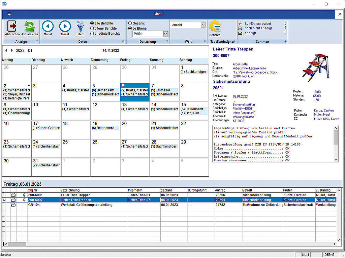Refresh data with the Aktualisieren icon
Screen dimensions: 345x258
(30, 26)
